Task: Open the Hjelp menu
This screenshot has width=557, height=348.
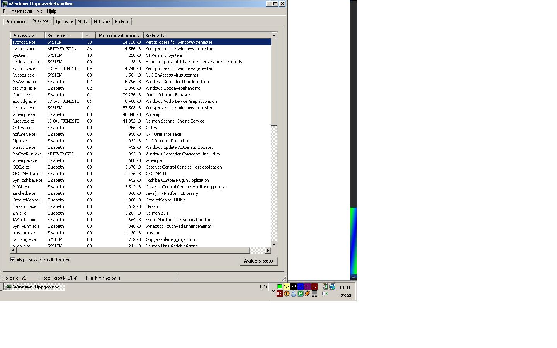Action: [x=51, y=11]
